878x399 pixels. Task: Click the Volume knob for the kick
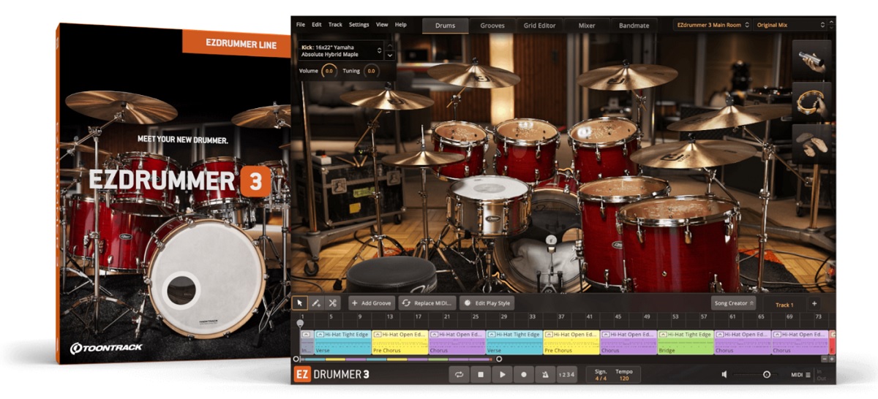click(x=329, y=71)
